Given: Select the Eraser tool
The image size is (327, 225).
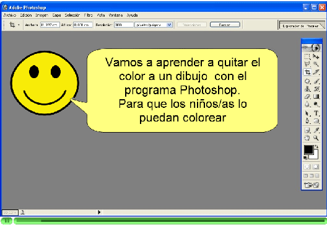Looking at the screenshot, I should point(307,97).
